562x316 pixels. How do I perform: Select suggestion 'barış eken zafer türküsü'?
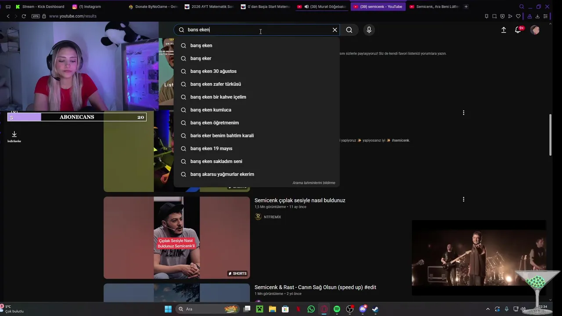[x=256, y=84]
